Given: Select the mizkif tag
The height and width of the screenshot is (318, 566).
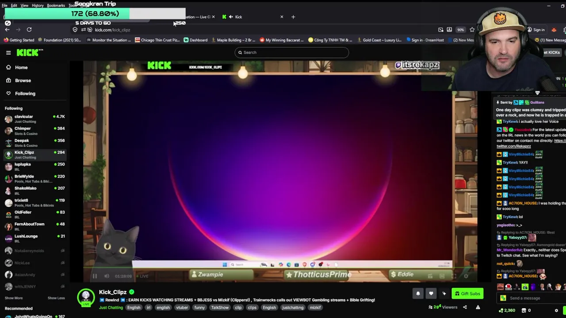Looking at the screenshot, I should coord(315,308).
